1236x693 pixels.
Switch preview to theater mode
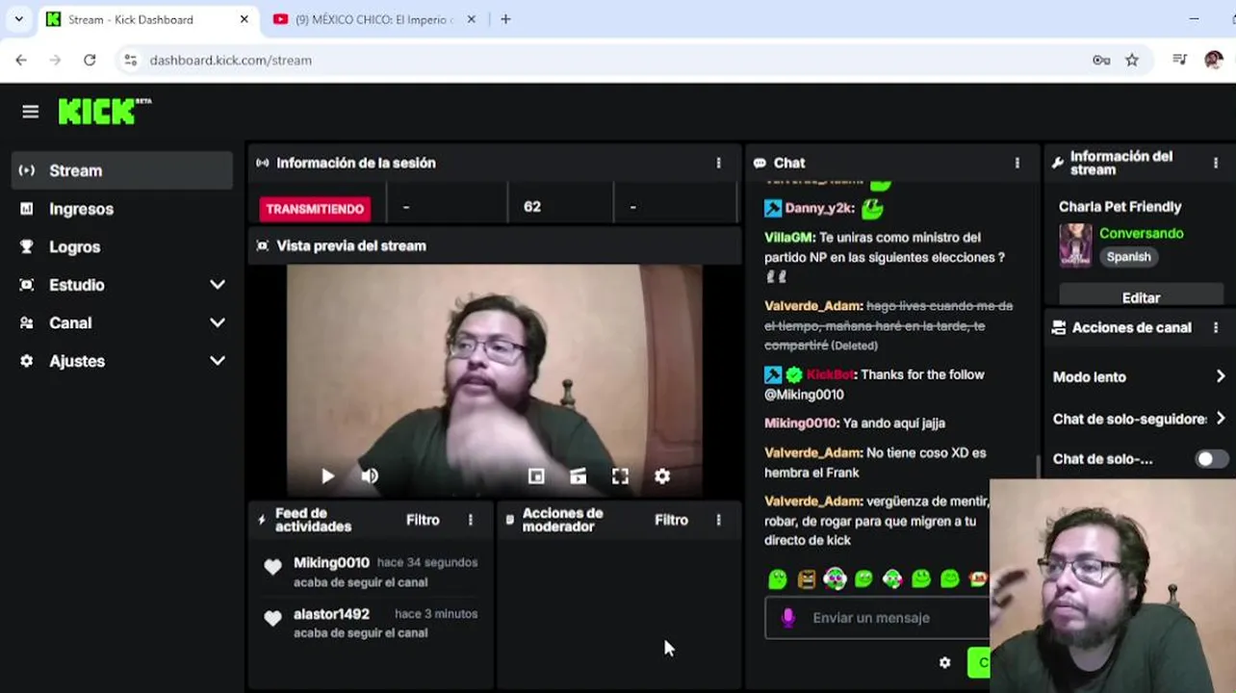point(578,475)
